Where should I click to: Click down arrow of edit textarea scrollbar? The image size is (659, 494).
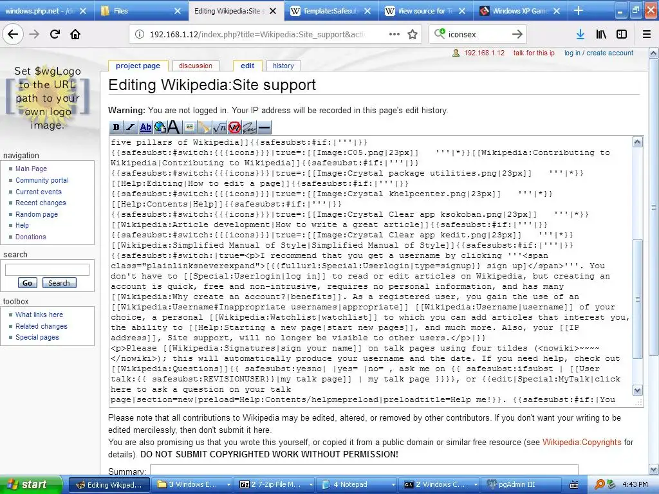click(637, 390)
